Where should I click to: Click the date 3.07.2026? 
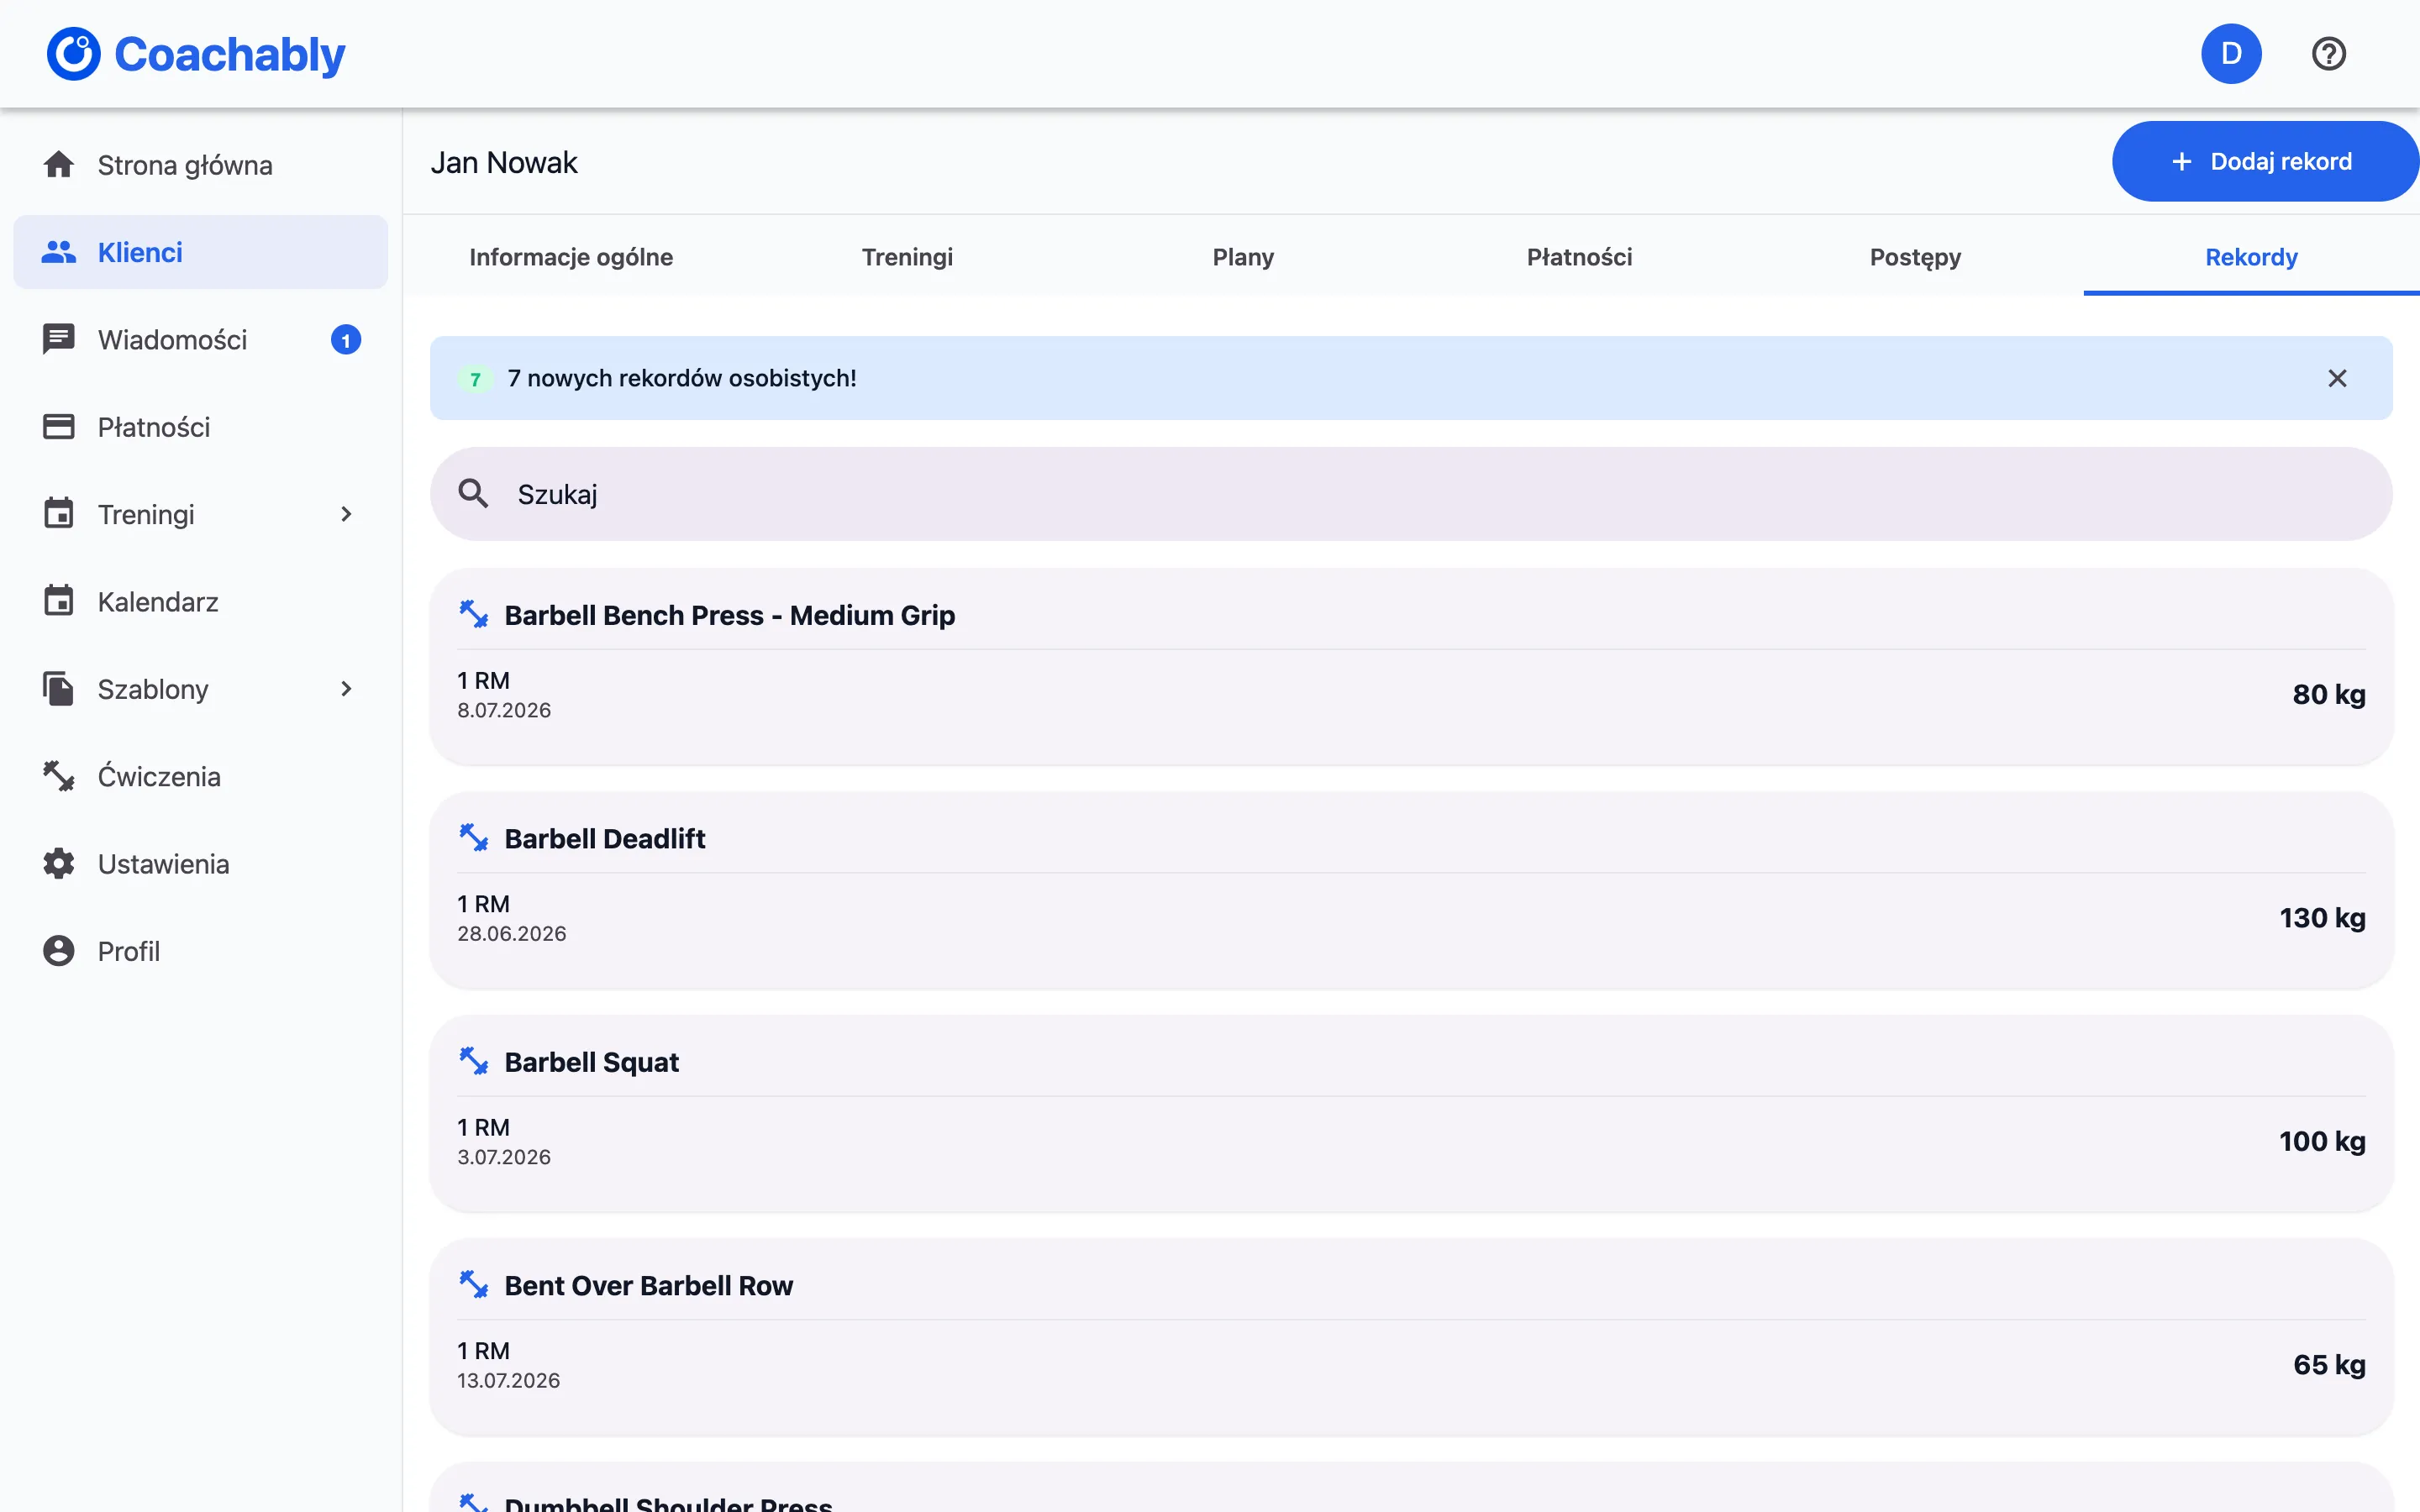[x=504, y=1157]
